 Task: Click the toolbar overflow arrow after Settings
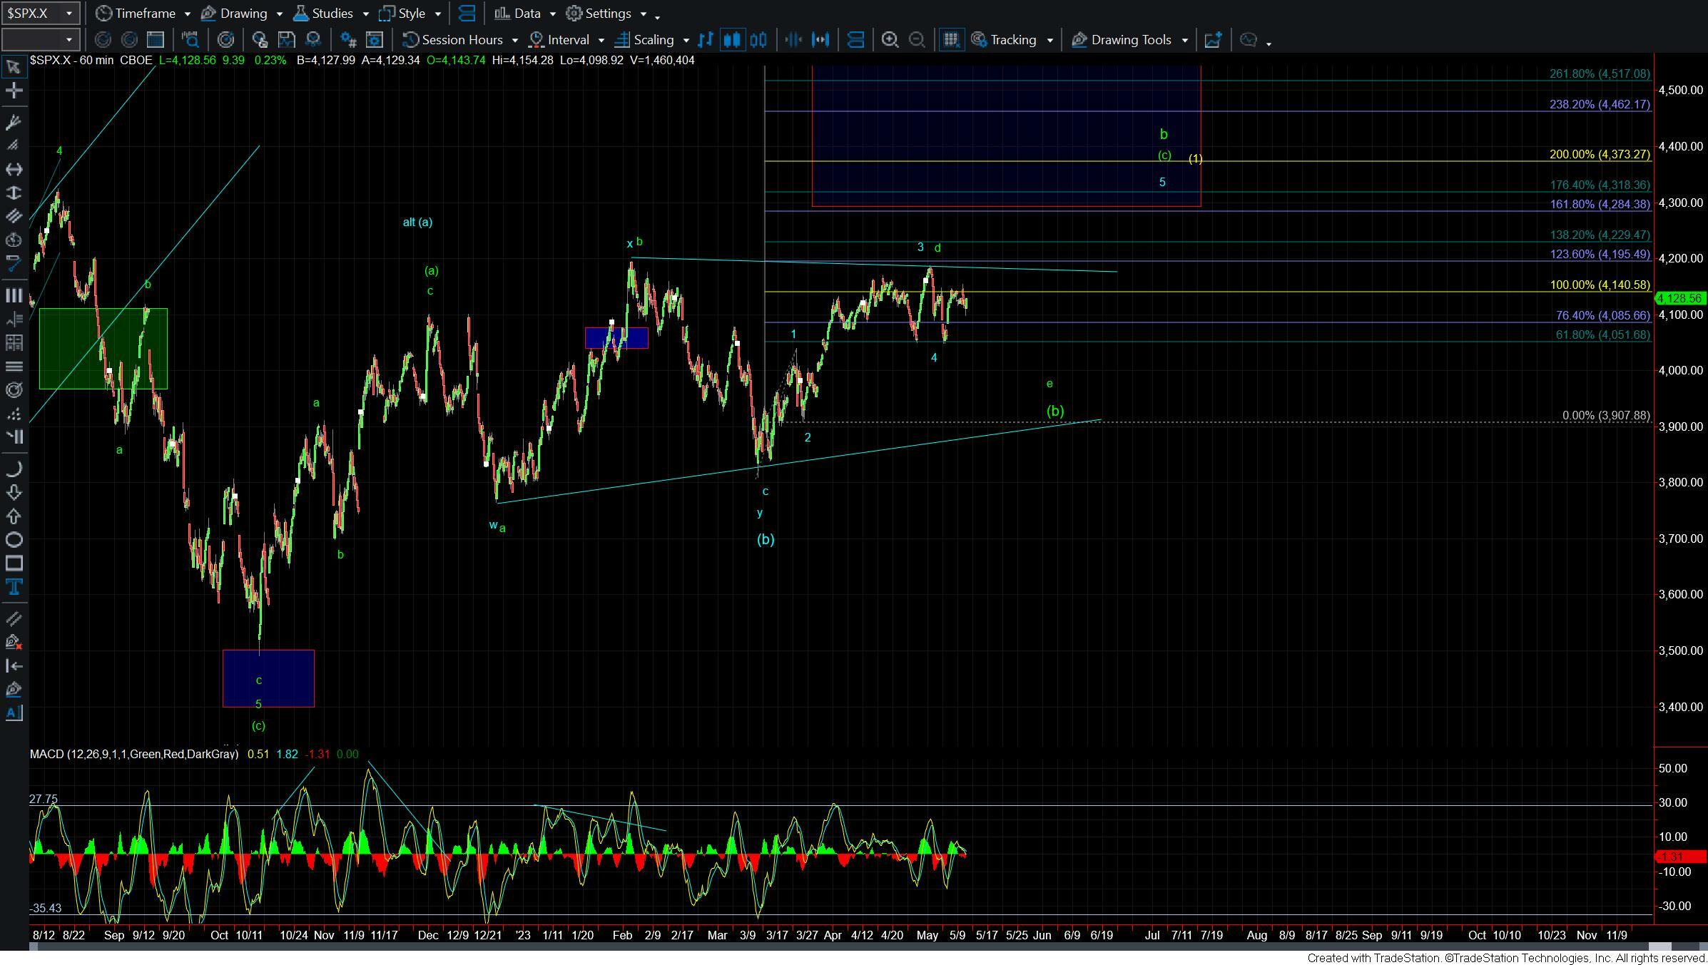point(657,16)
